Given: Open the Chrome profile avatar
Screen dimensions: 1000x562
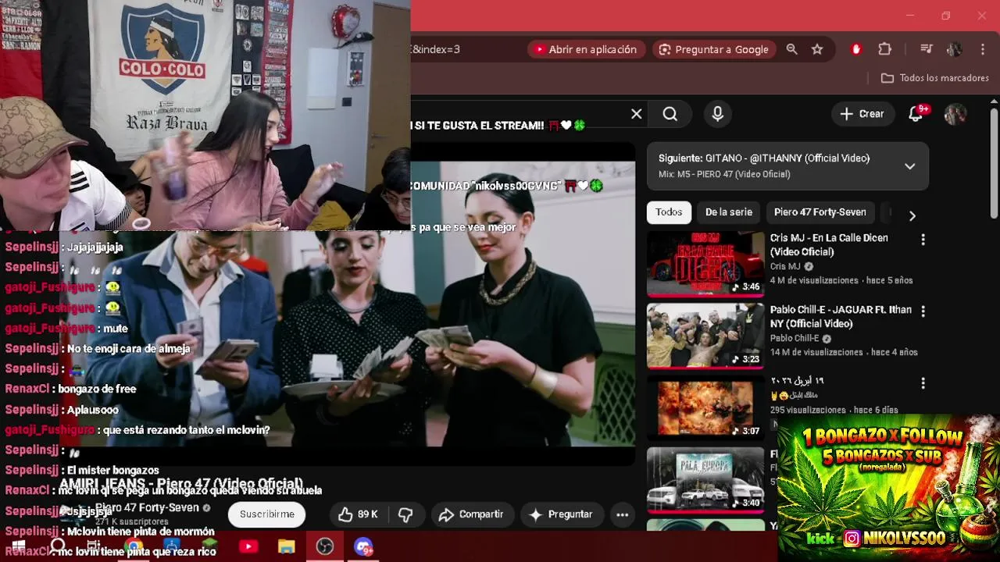Looking at the screenshot, I should (954, 49).
